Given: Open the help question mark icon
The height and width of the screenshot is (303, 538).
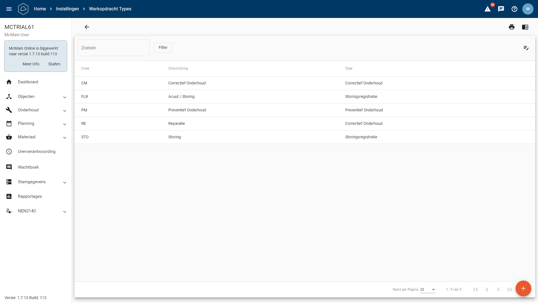Looking at the screenshot, I should pyautogui.click(x=514, y=9).
